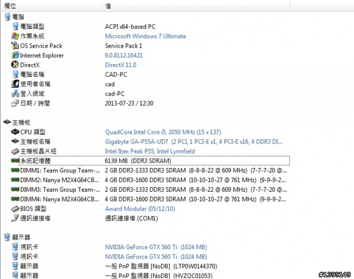Click the BIOS 類型 chip icon
Image resolution: width=354 pixels, height=279 pixels.
[x=15, y=209]
